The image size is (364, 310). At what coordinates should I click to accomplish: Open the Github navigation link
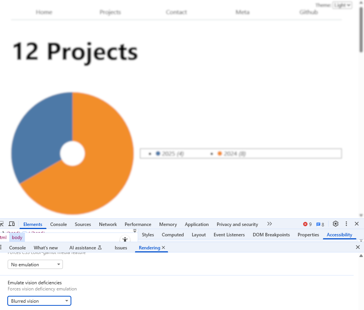coord(309,12)
